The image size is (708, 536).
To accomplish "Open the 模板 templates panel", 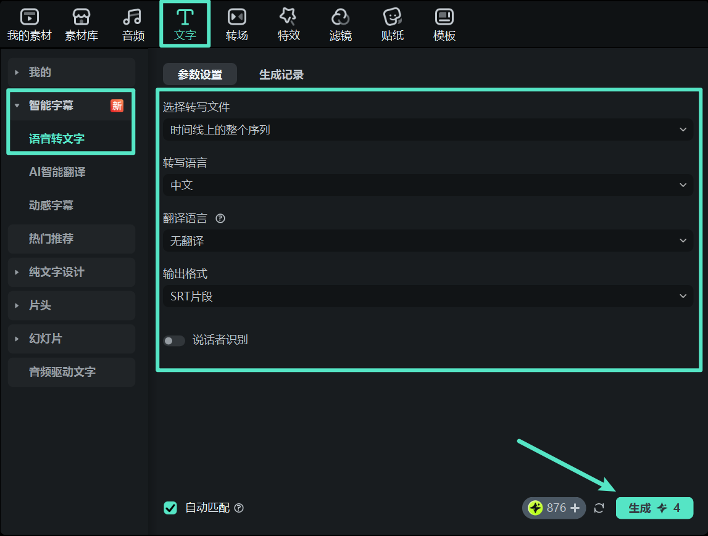I will pyautogui.click(x=444, y=25).
